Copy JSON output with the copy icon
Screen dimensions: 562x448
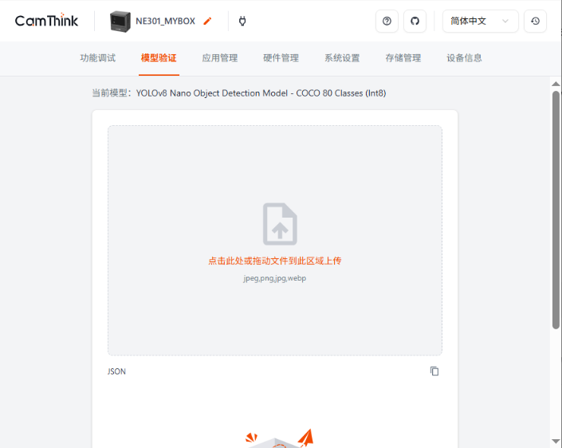click(x=434, y=371)
